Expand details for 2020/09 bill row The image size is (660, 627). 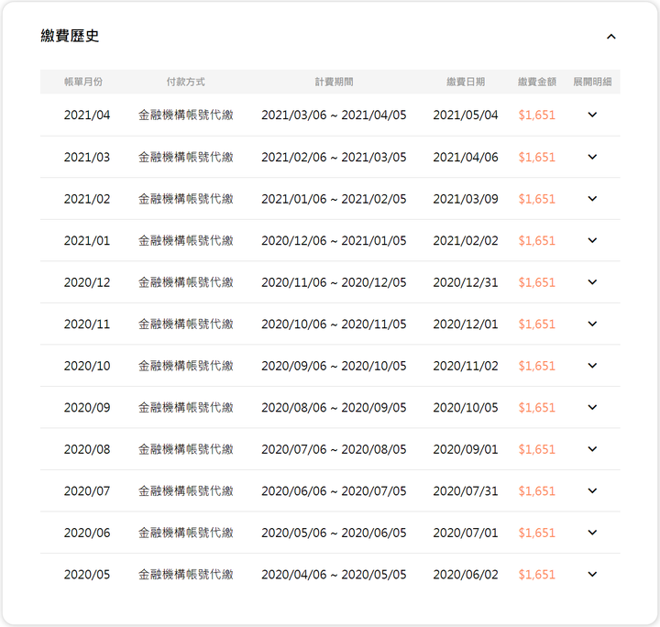pyautogui.click(x=592, y=407)
